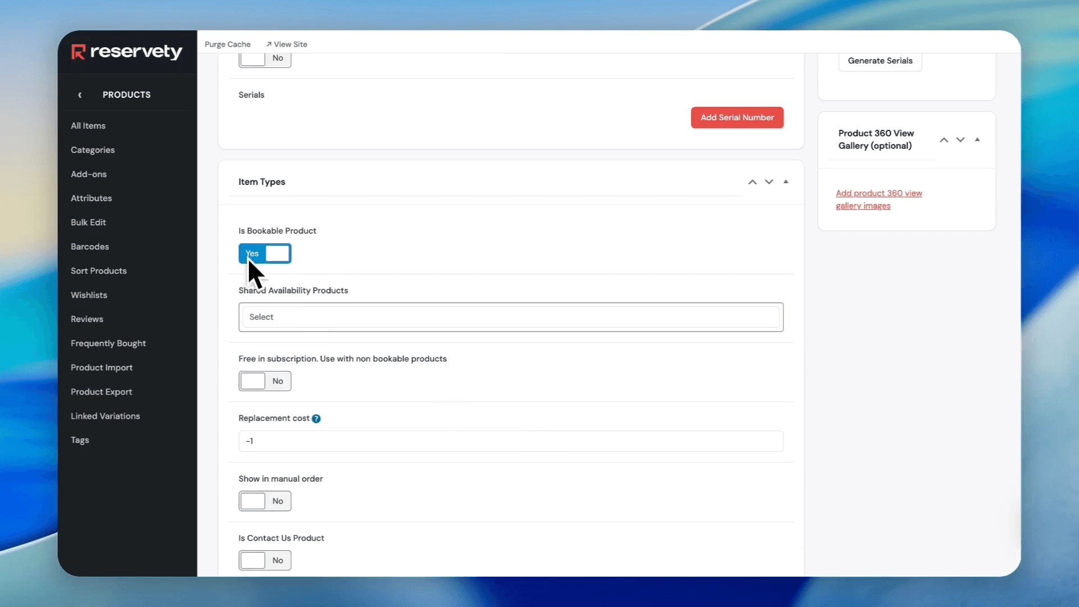Open All Items in sidebar
This screenshot has width=1079, height=607.
pyautogui.click(x=88, y=126)
